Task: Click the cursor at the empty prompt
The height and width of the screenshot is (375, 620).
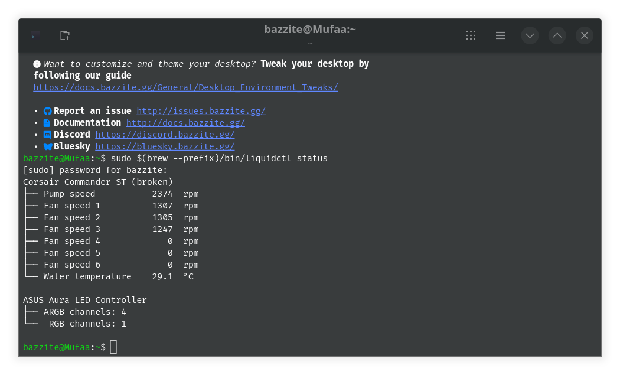Action: pos(113,347)
